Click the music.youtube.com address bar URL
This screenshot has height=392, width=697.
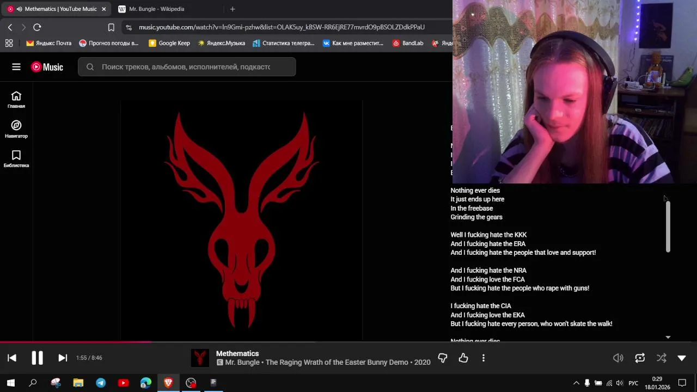[282, 27]
